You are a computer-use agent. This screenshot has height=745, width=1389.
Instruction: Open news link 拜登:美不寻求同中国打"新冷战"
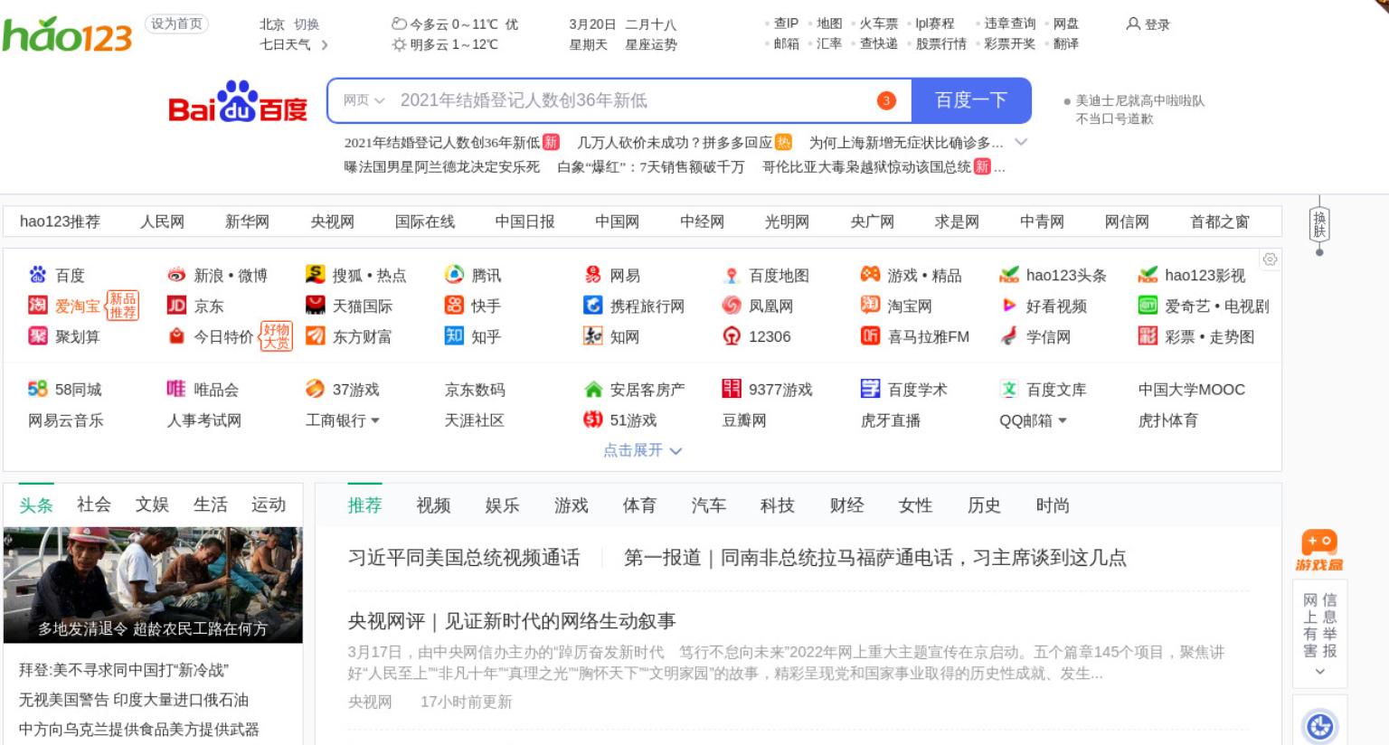click(x=124, y=670)
